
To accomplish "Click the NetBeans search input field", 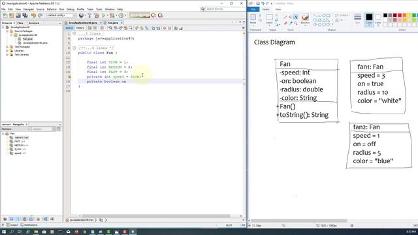I will (223, 9).
